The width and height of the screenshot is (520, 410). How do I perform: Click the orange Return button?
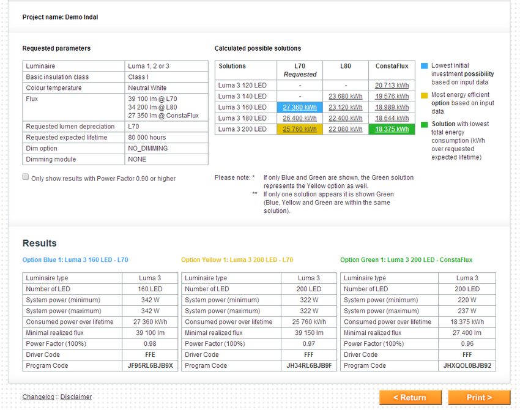(x=410, y=397)
